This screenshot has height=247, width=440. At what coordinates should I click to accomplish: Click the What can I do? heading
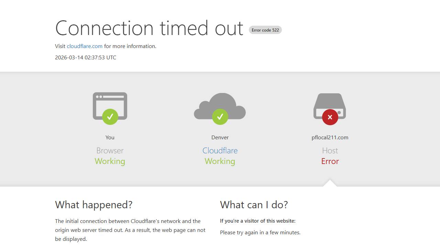point(254,205)
